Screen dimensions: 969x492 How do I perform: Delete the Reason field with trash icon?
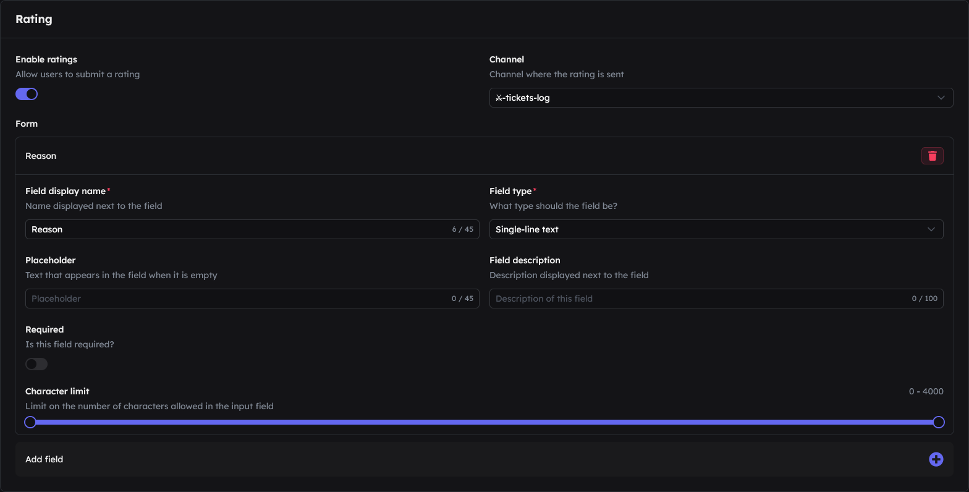932,156
